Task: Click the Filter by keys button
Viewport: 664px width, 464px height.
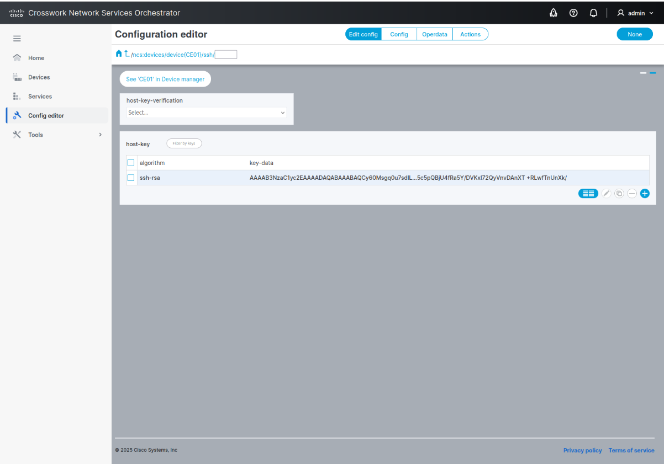Action: point(184,143)
